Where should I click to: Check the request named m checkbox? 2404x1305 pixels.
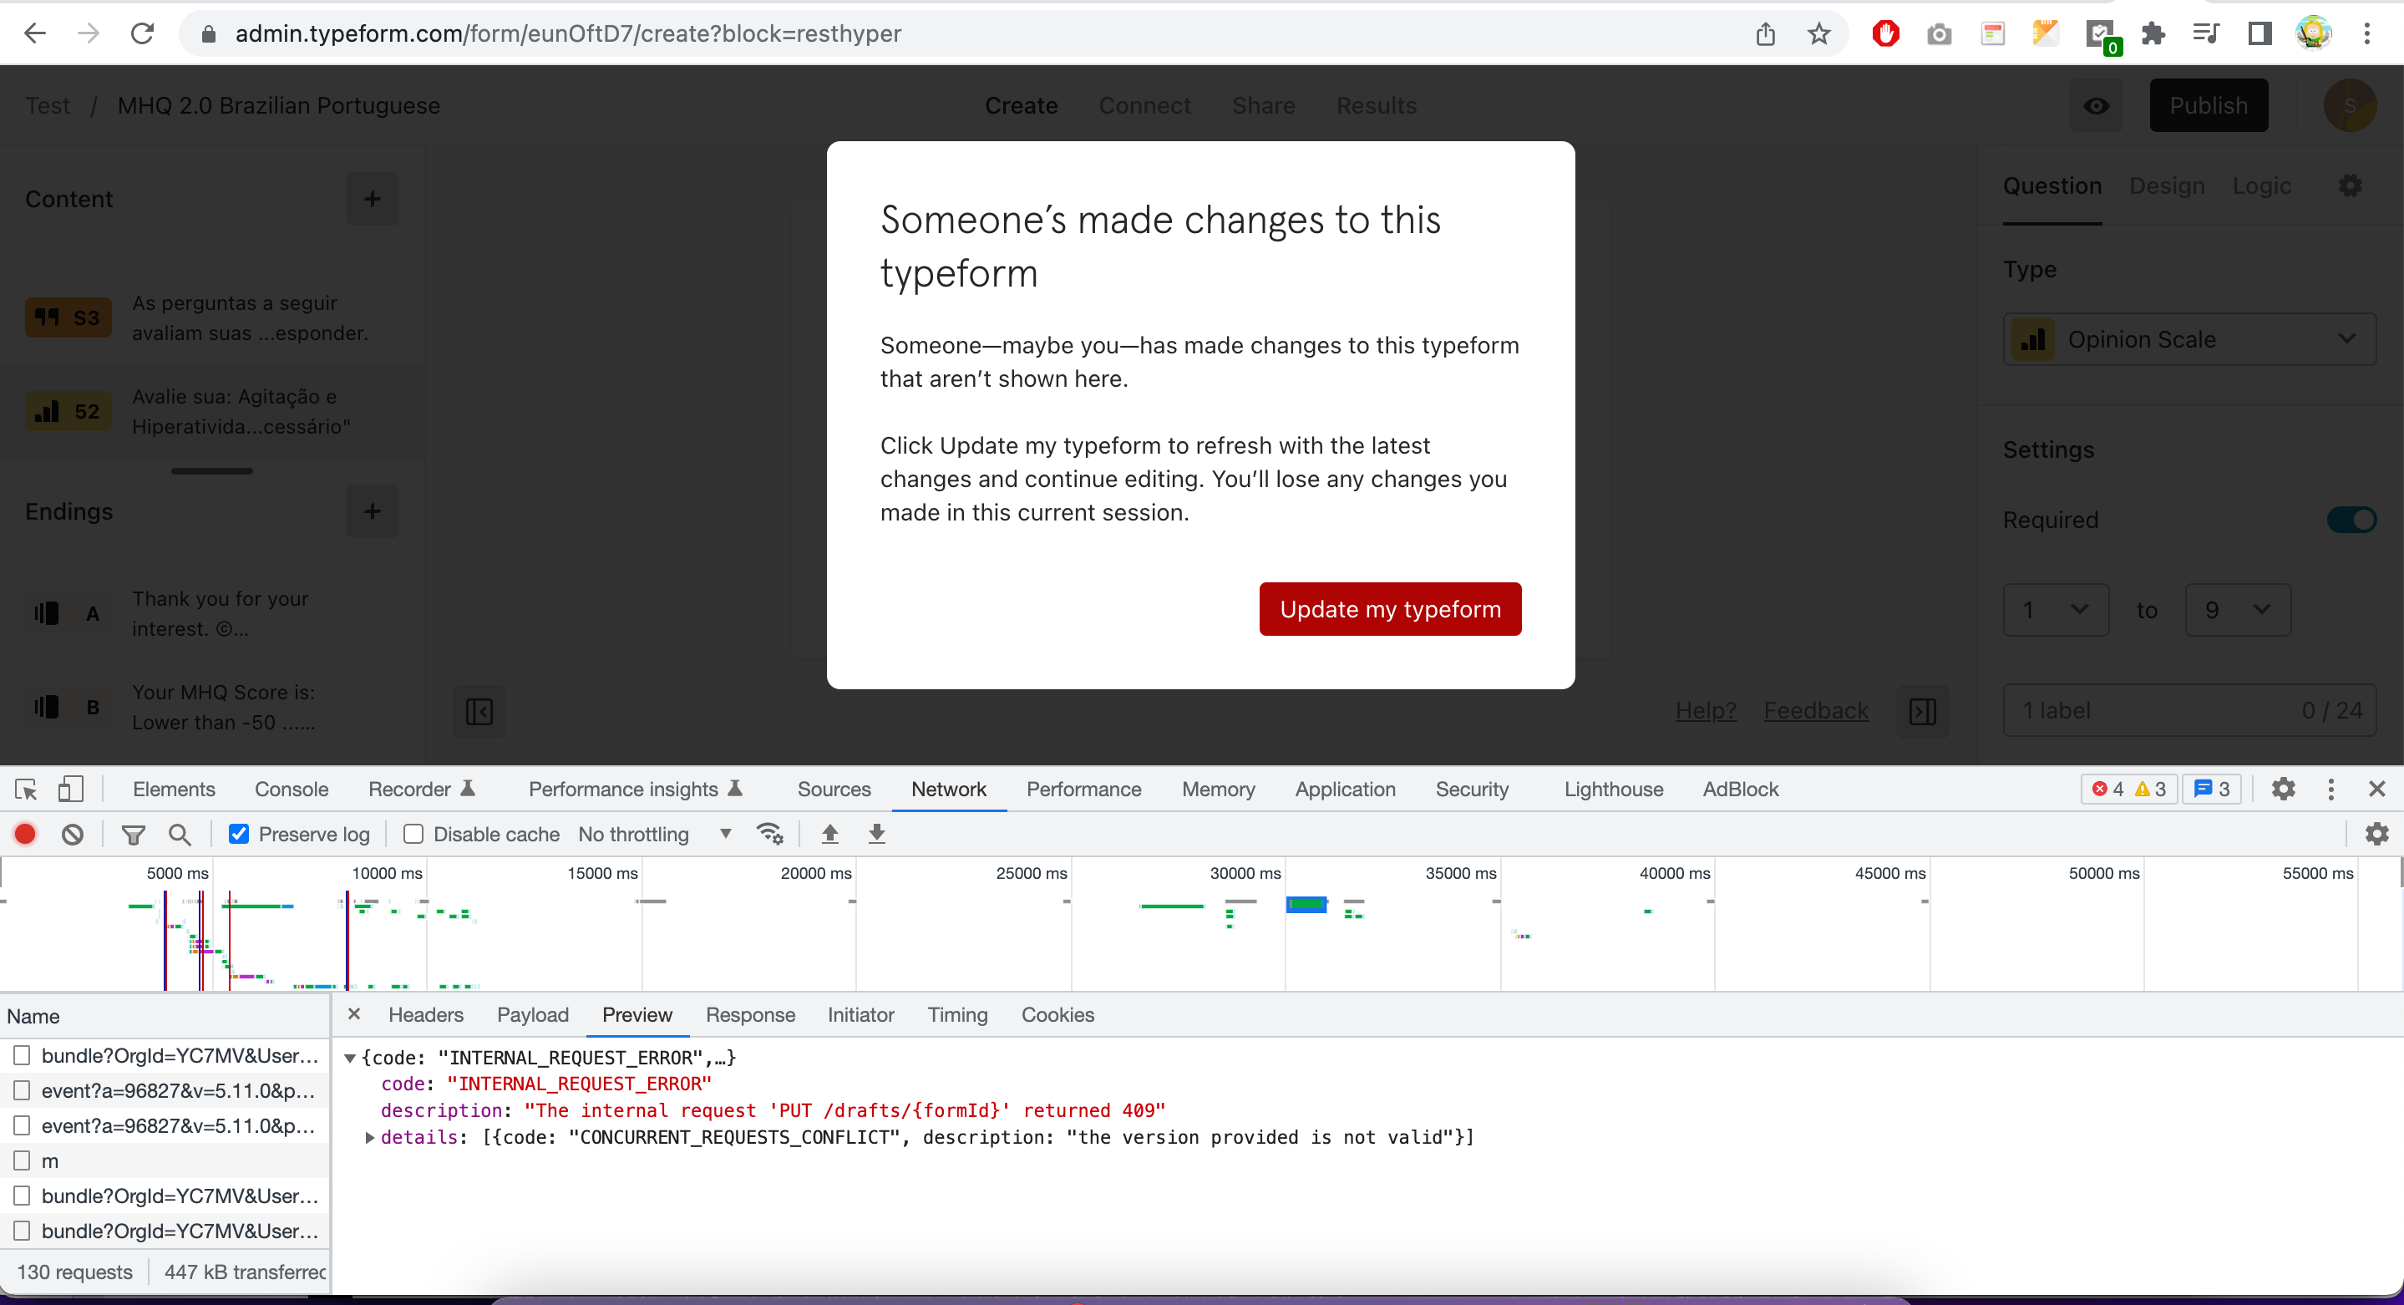click(23, 1161)
